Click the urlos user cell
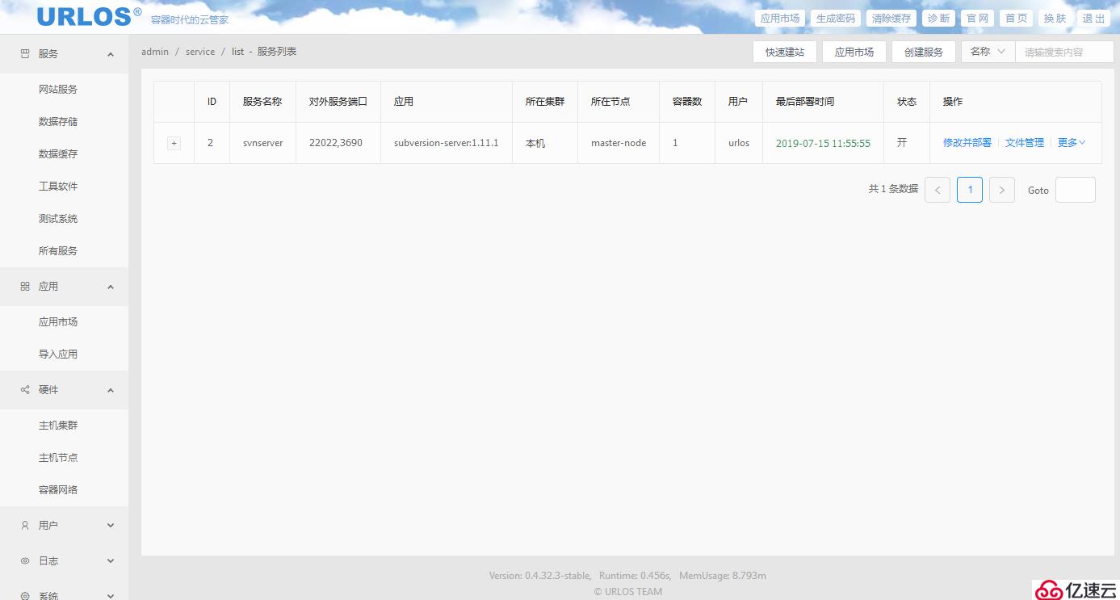Viewport: 1120px width, 600px height. 739,143
